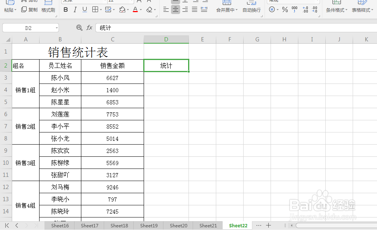This screenshot has width=377, height=230.
Task: Pick a fill color from the paint bucket swatch
Action: coord(122,9)
